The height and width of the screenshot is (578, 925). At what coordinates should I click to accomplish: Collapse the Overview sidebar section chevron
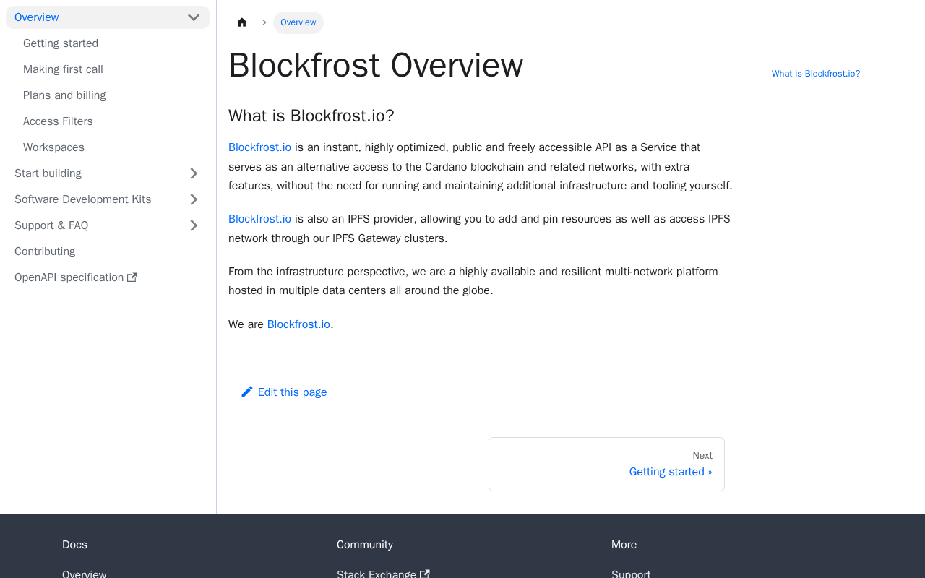pyautogui.click(x=194, y=17)
